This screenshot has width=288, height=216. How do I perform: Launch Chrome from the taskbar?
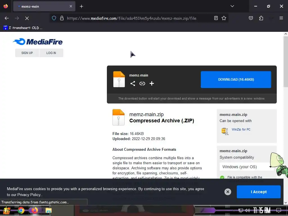[x=21, y=210]
